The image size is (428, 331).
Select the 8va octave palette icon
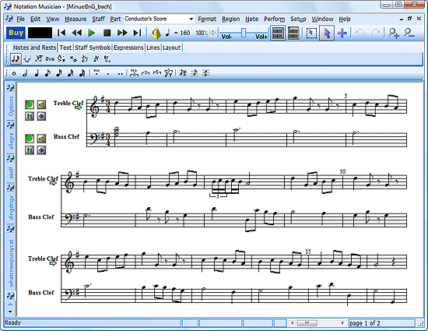pos(50,58)
